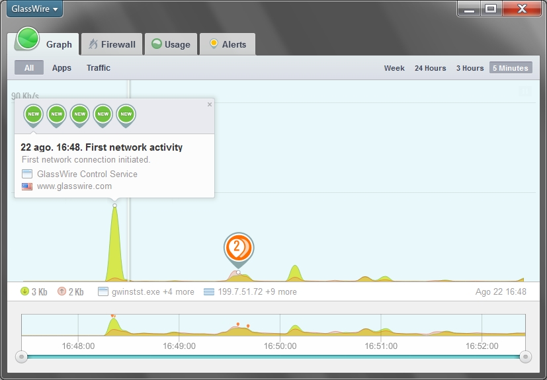Set time range to Week

[394, 68]
